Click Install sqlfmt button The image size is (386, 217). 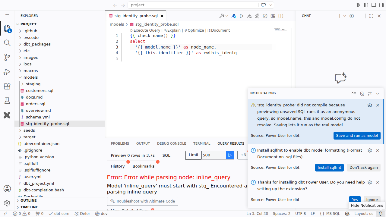(330, 168)
